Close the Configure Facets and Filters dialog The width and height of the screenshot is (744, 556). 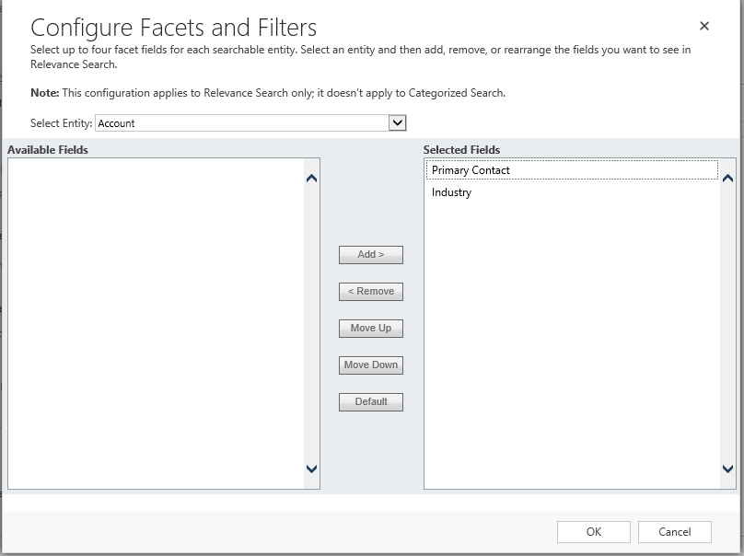click(704, 27)
